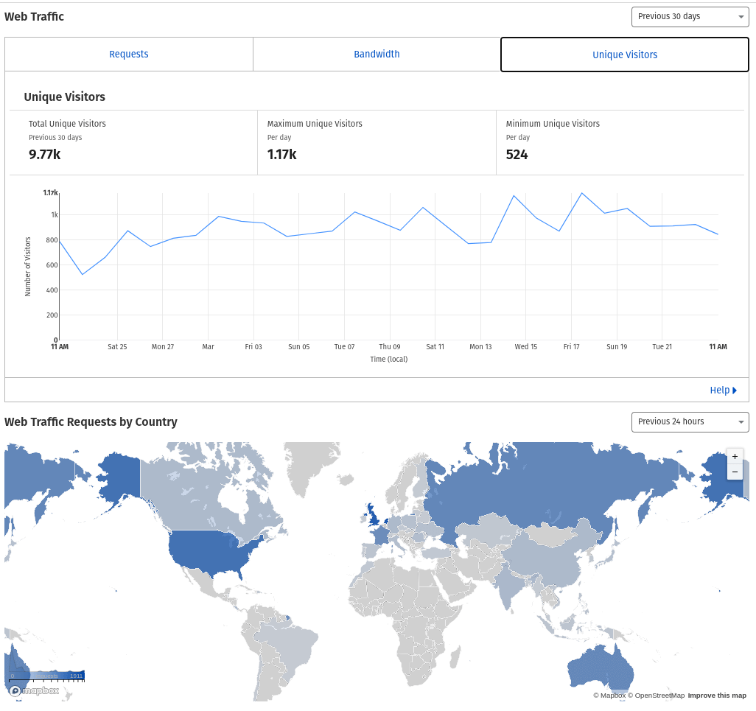Open the Previous 30 days time range dropdown
The height and width of the screenshot is (711, 756).
pyautogui.click(x=690, y=16)
